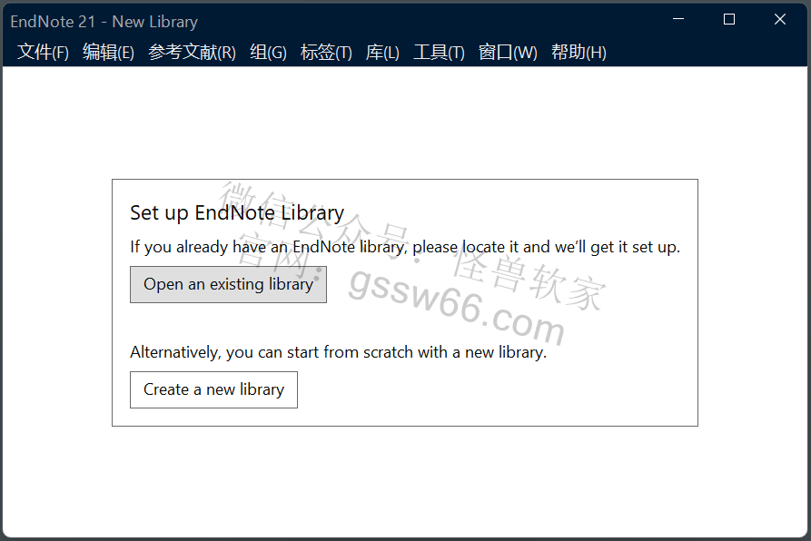Open the 参考文献(R) menu
The width and height of the screenshot is (811, 541).
192,53
